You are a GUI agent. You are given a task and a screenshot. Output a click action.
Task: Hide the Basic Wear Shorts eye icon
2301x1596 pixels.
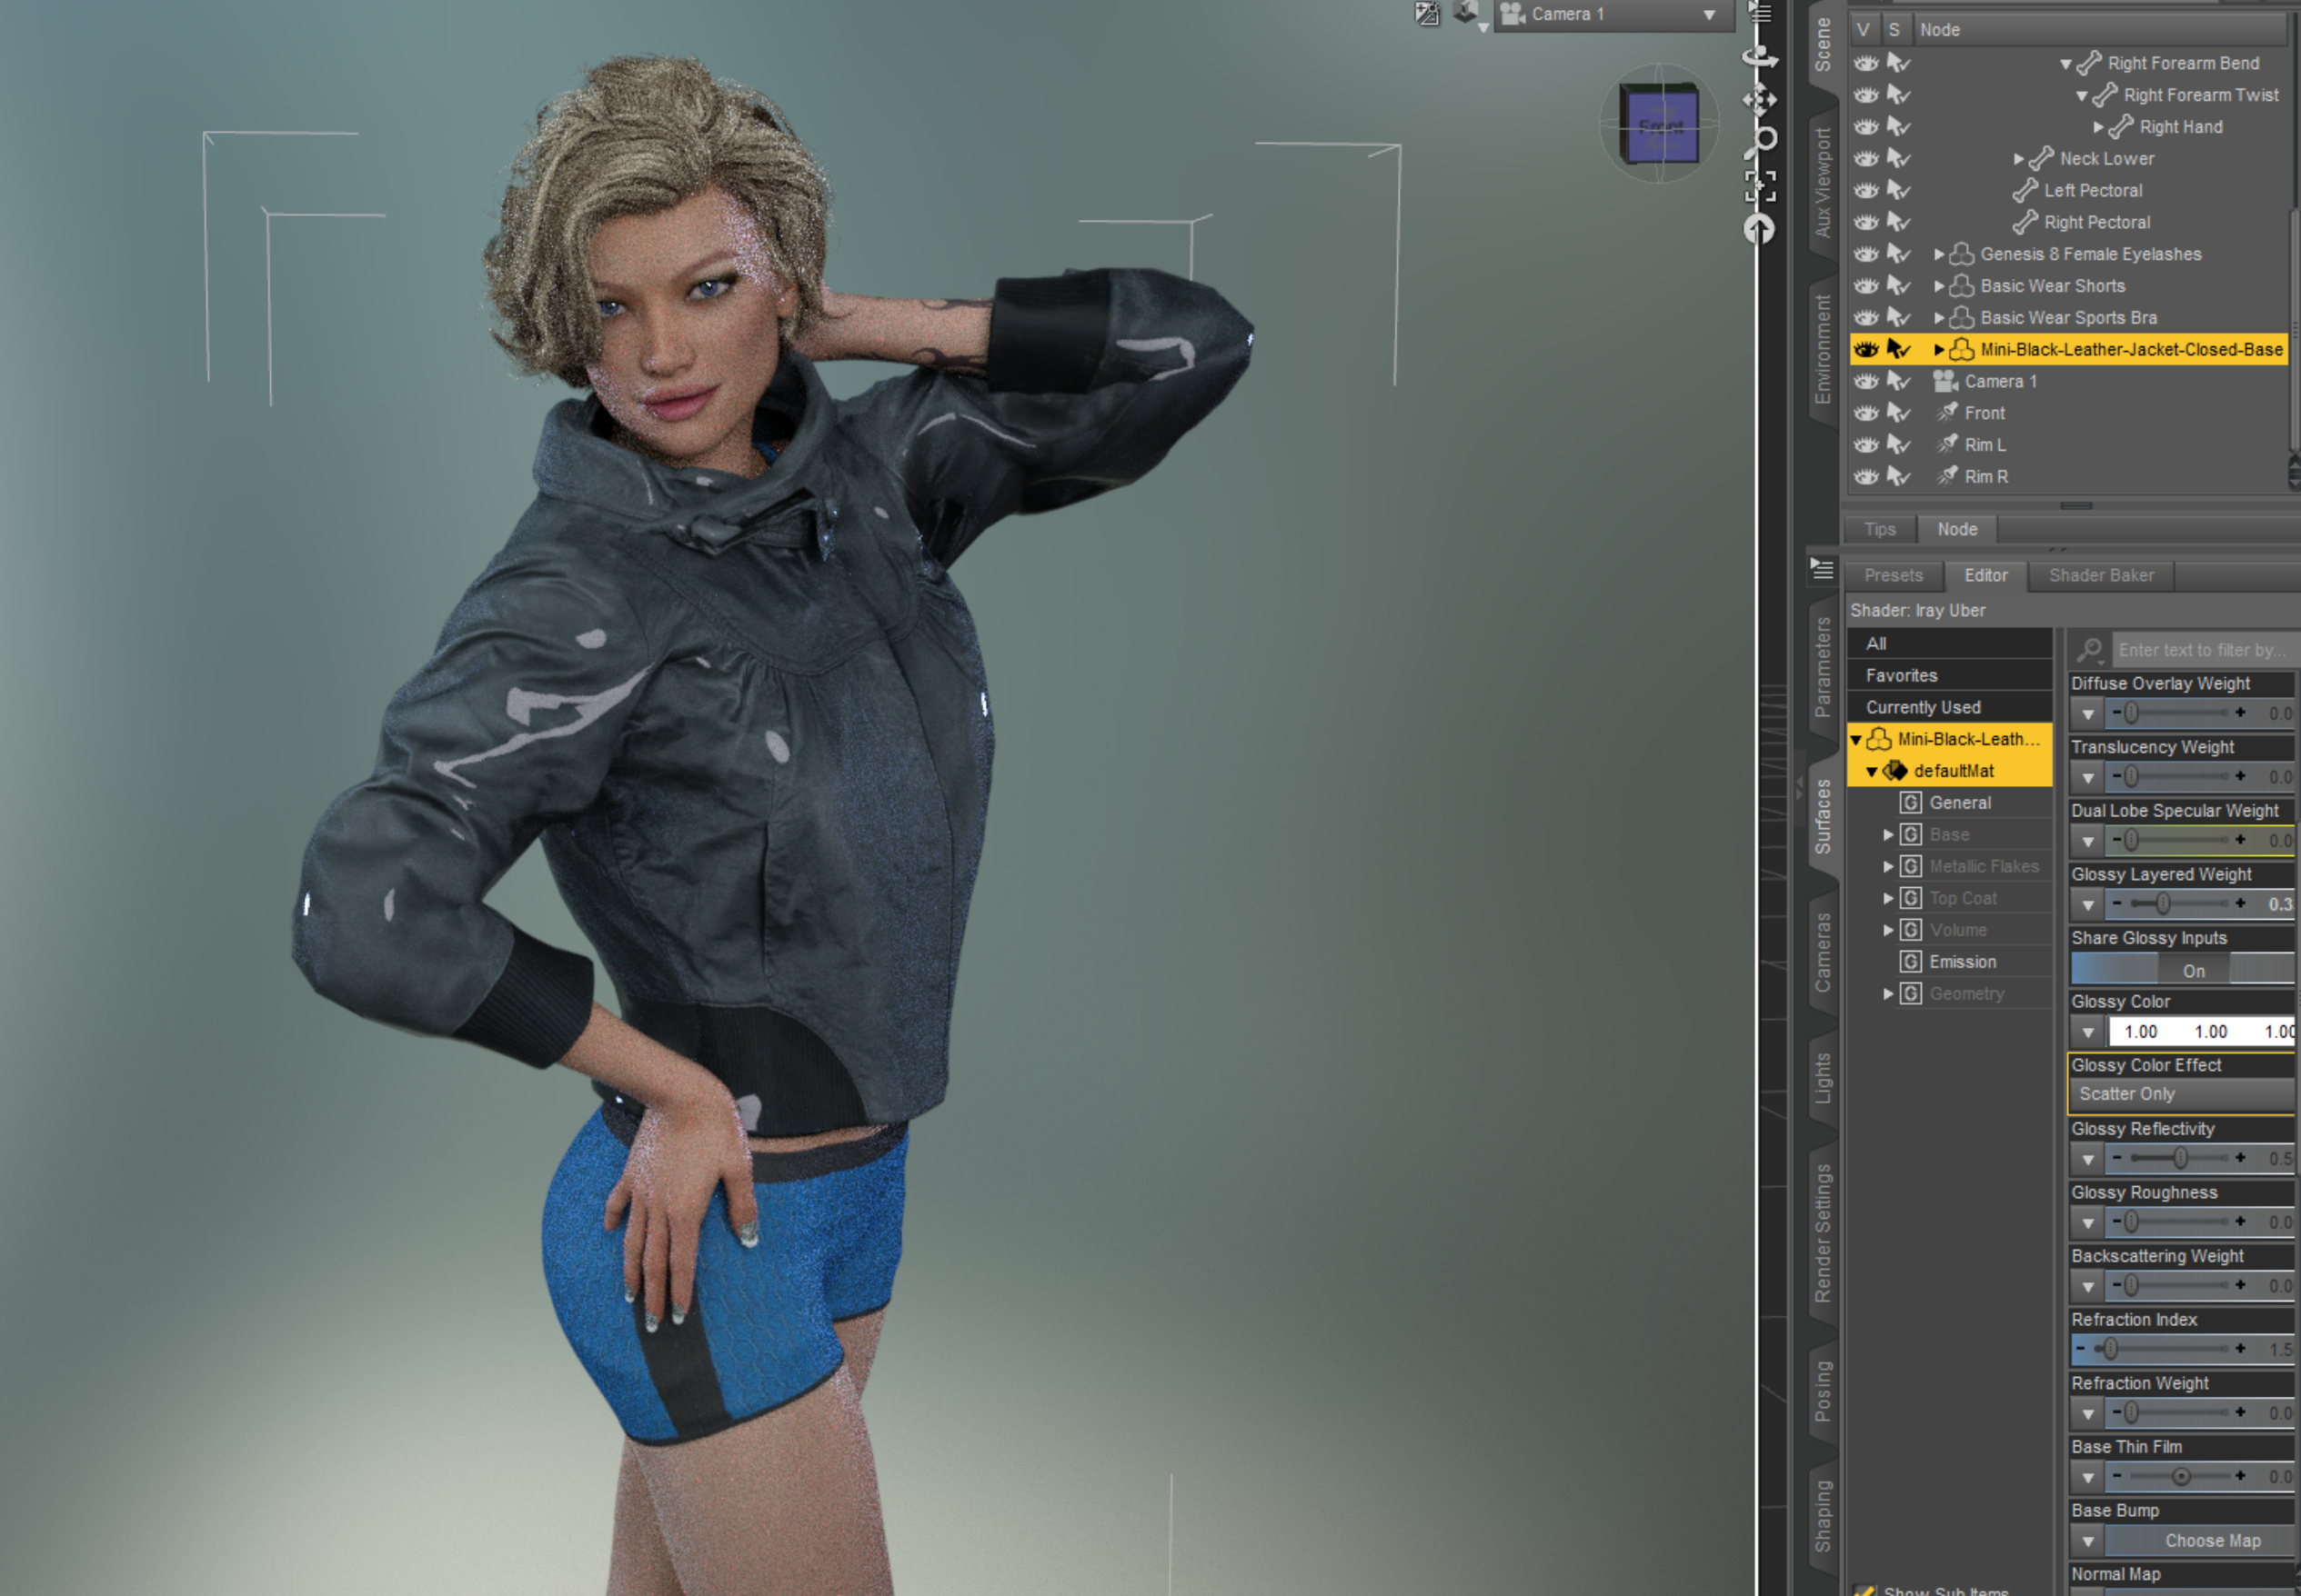[1866, 286]
